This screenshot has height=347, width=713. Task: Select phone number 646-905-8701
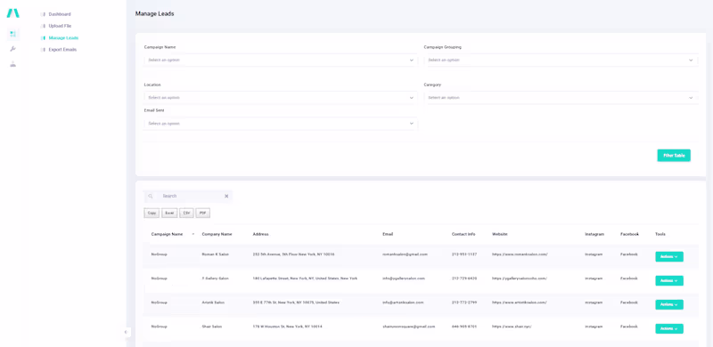click(464, 327)
